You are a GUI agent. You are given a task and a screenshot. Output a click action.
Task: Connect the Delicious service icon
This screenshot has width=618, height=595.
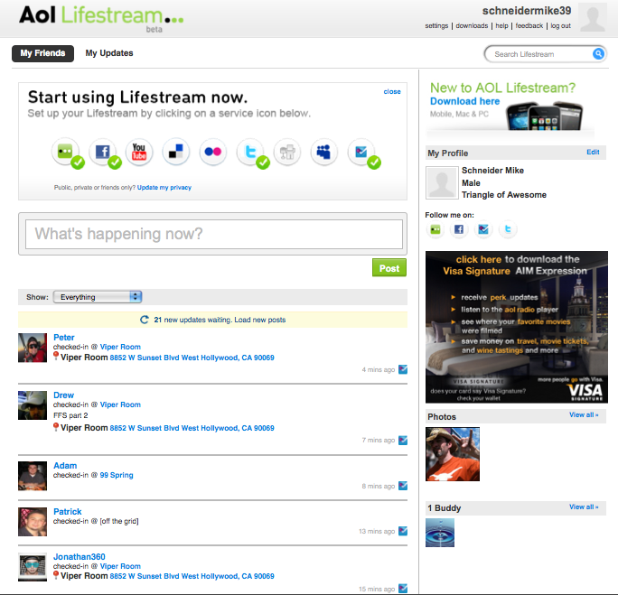[176, 152]
